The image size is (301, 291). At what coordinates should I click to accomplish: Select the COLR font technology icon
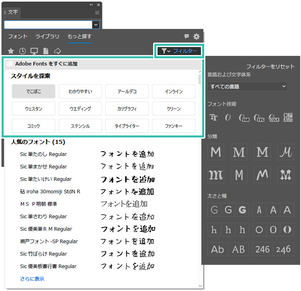click(274, 117)
